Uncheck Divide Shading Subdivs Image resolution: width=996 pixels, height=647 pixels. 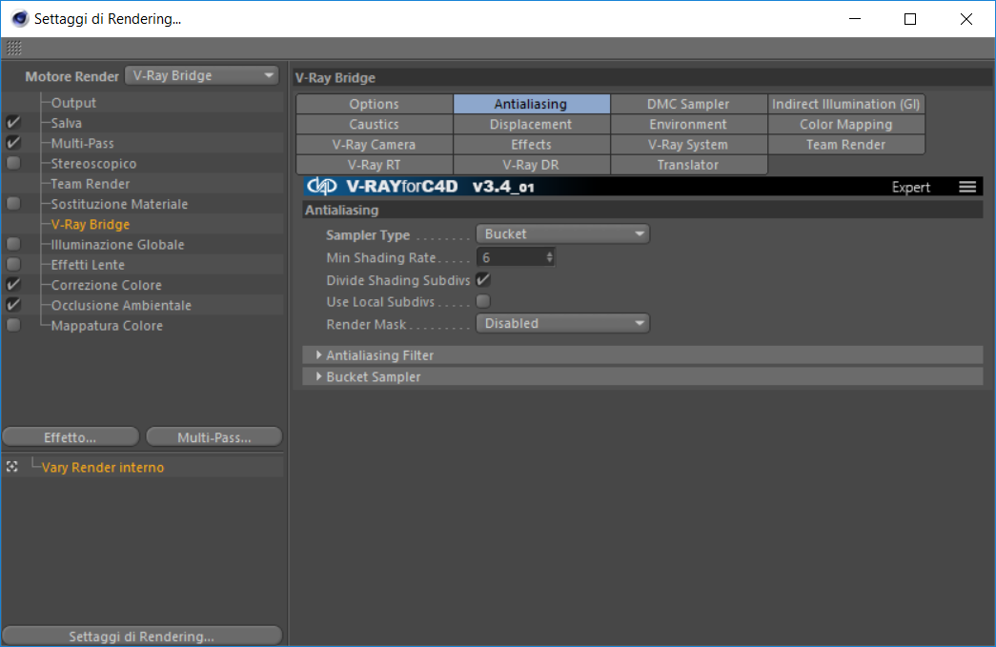tap(483, 279)
